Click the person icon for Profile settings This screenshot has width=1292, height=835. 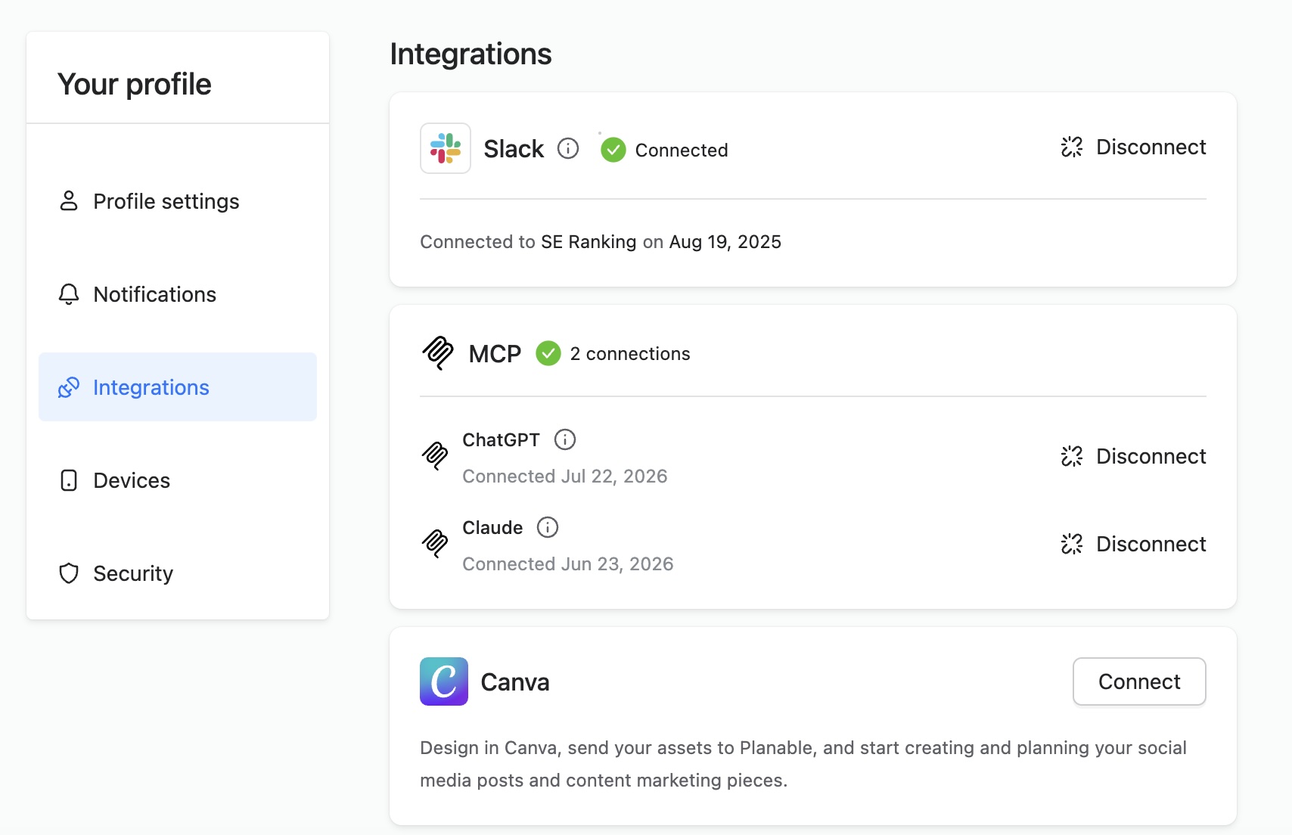click(69, 201)
